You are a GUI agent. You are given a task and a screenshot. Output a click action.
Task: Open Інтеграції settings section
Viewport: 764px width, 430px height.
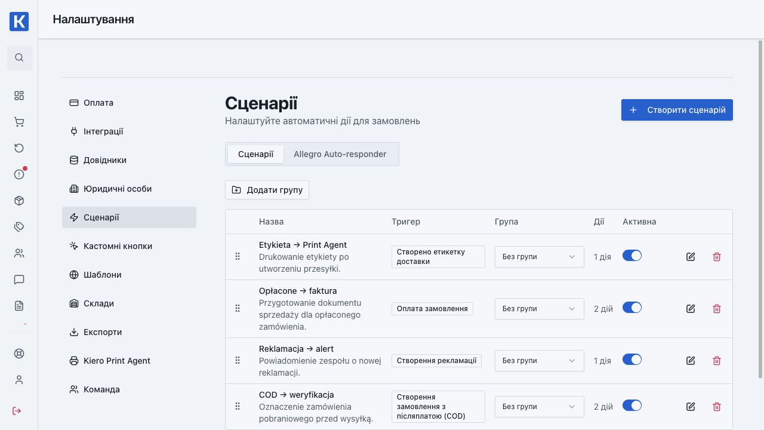point(129,131)
